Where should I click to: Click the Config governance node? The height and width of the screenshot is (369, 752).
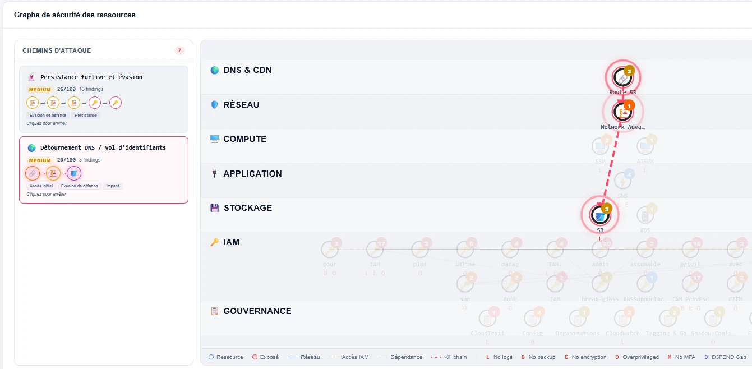coord(532,319)
